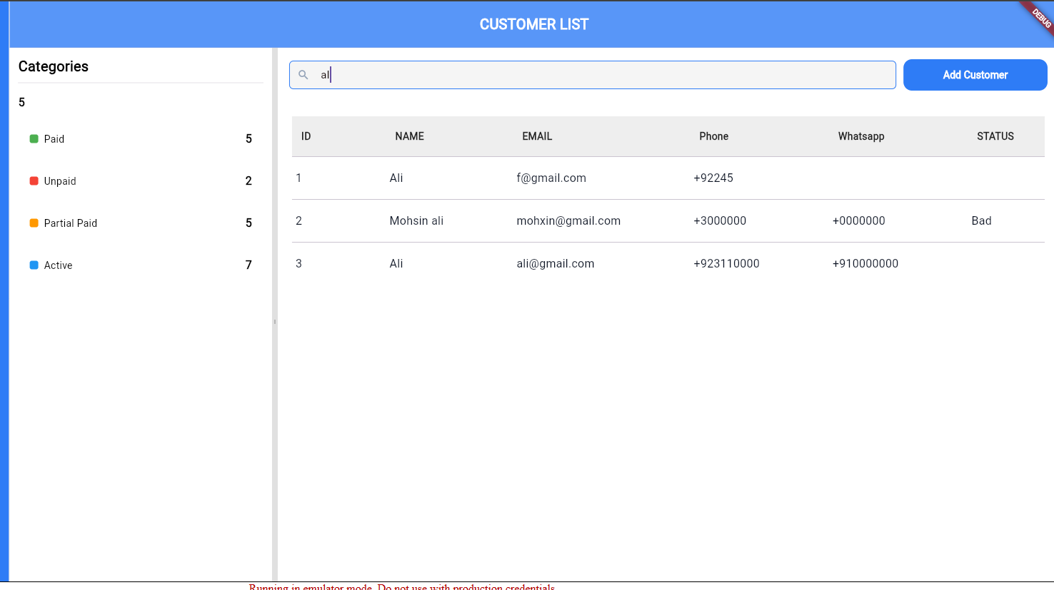Open email ali@gmail.com entry
Viewport: 1054px width, 590px height.
tap(555, 264)
